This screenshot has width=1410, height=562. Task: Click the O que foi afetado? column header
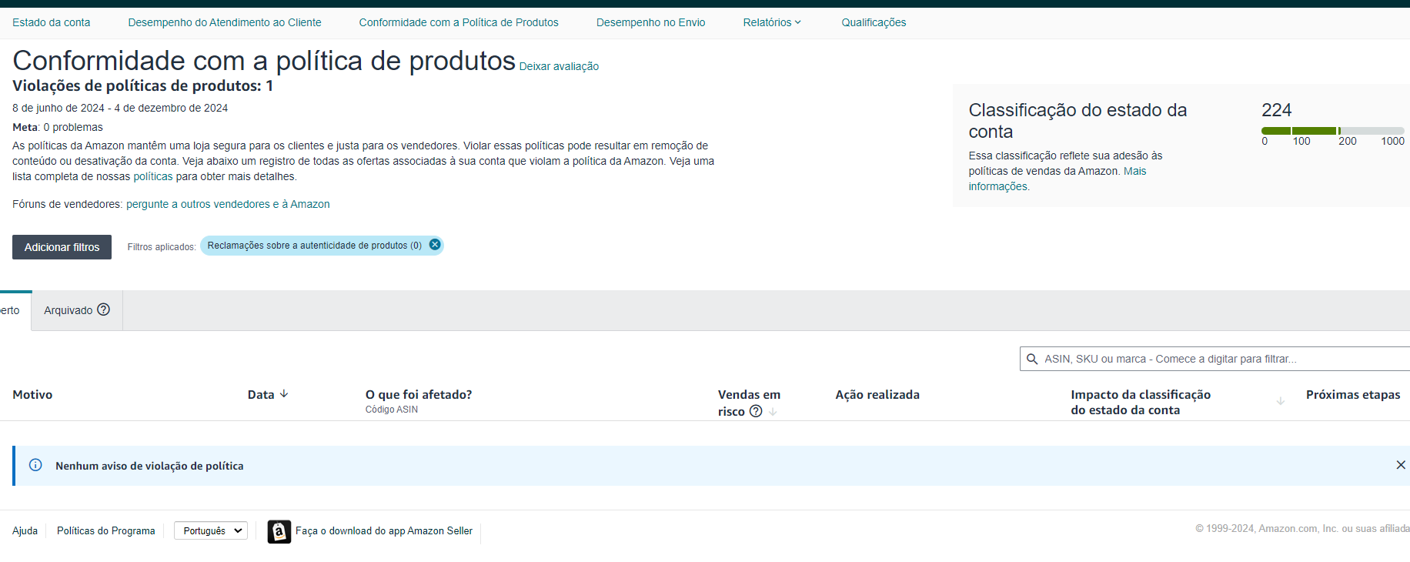419,394
